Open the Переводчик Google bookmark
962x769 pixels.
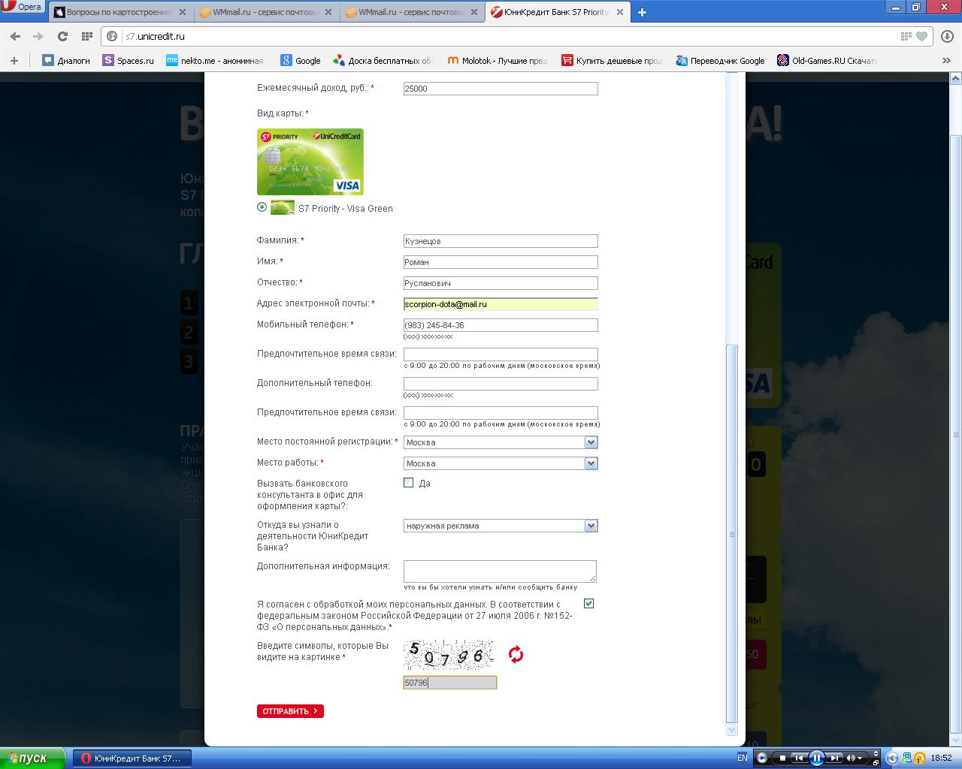[x=720, y=61]
